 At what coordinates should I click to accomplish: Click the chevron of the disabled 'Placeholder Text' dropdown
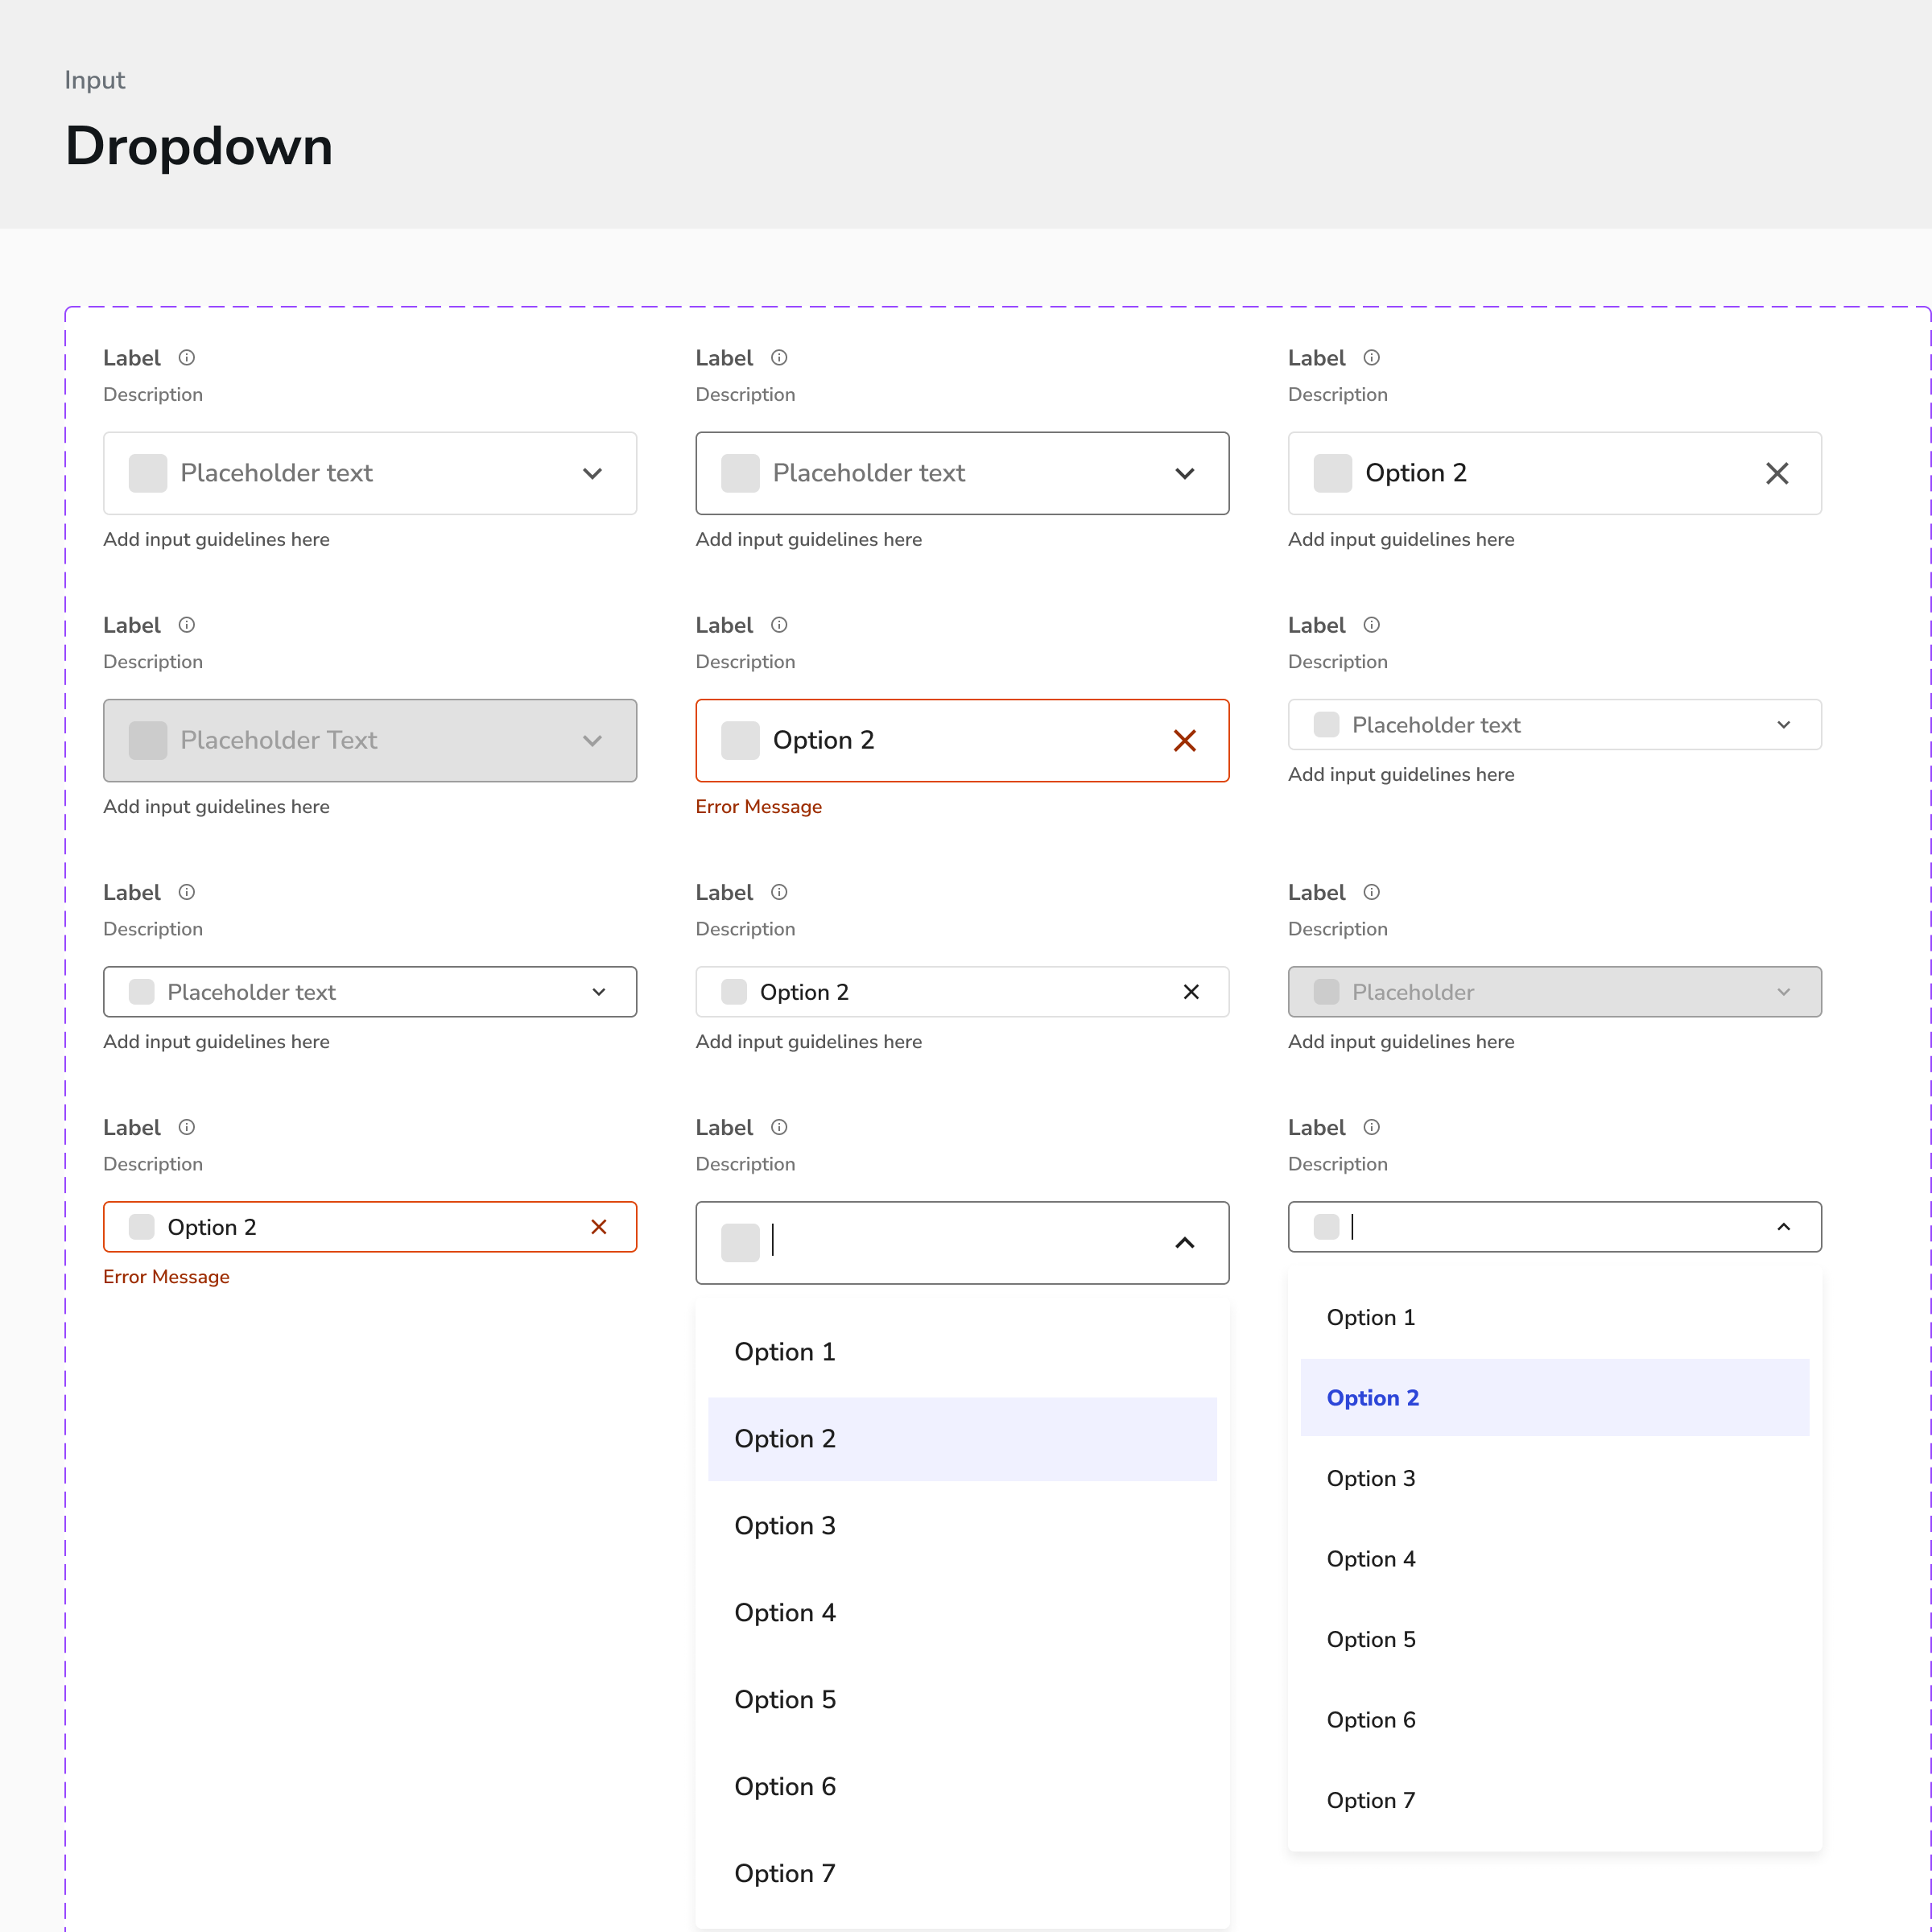(593, 741)
